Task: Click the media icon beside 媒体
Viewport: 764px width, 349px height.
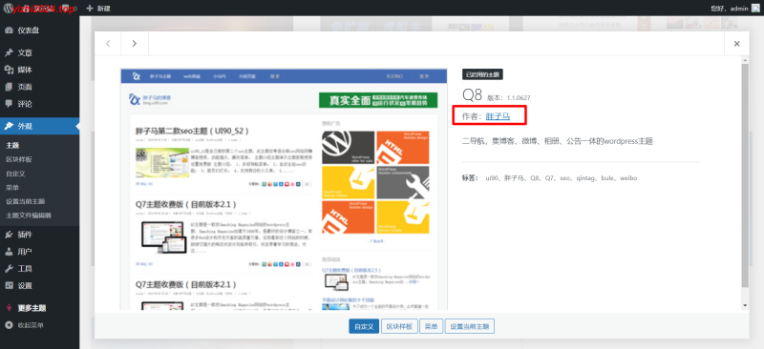Action: pyautogui.click(x=9, y=70)
